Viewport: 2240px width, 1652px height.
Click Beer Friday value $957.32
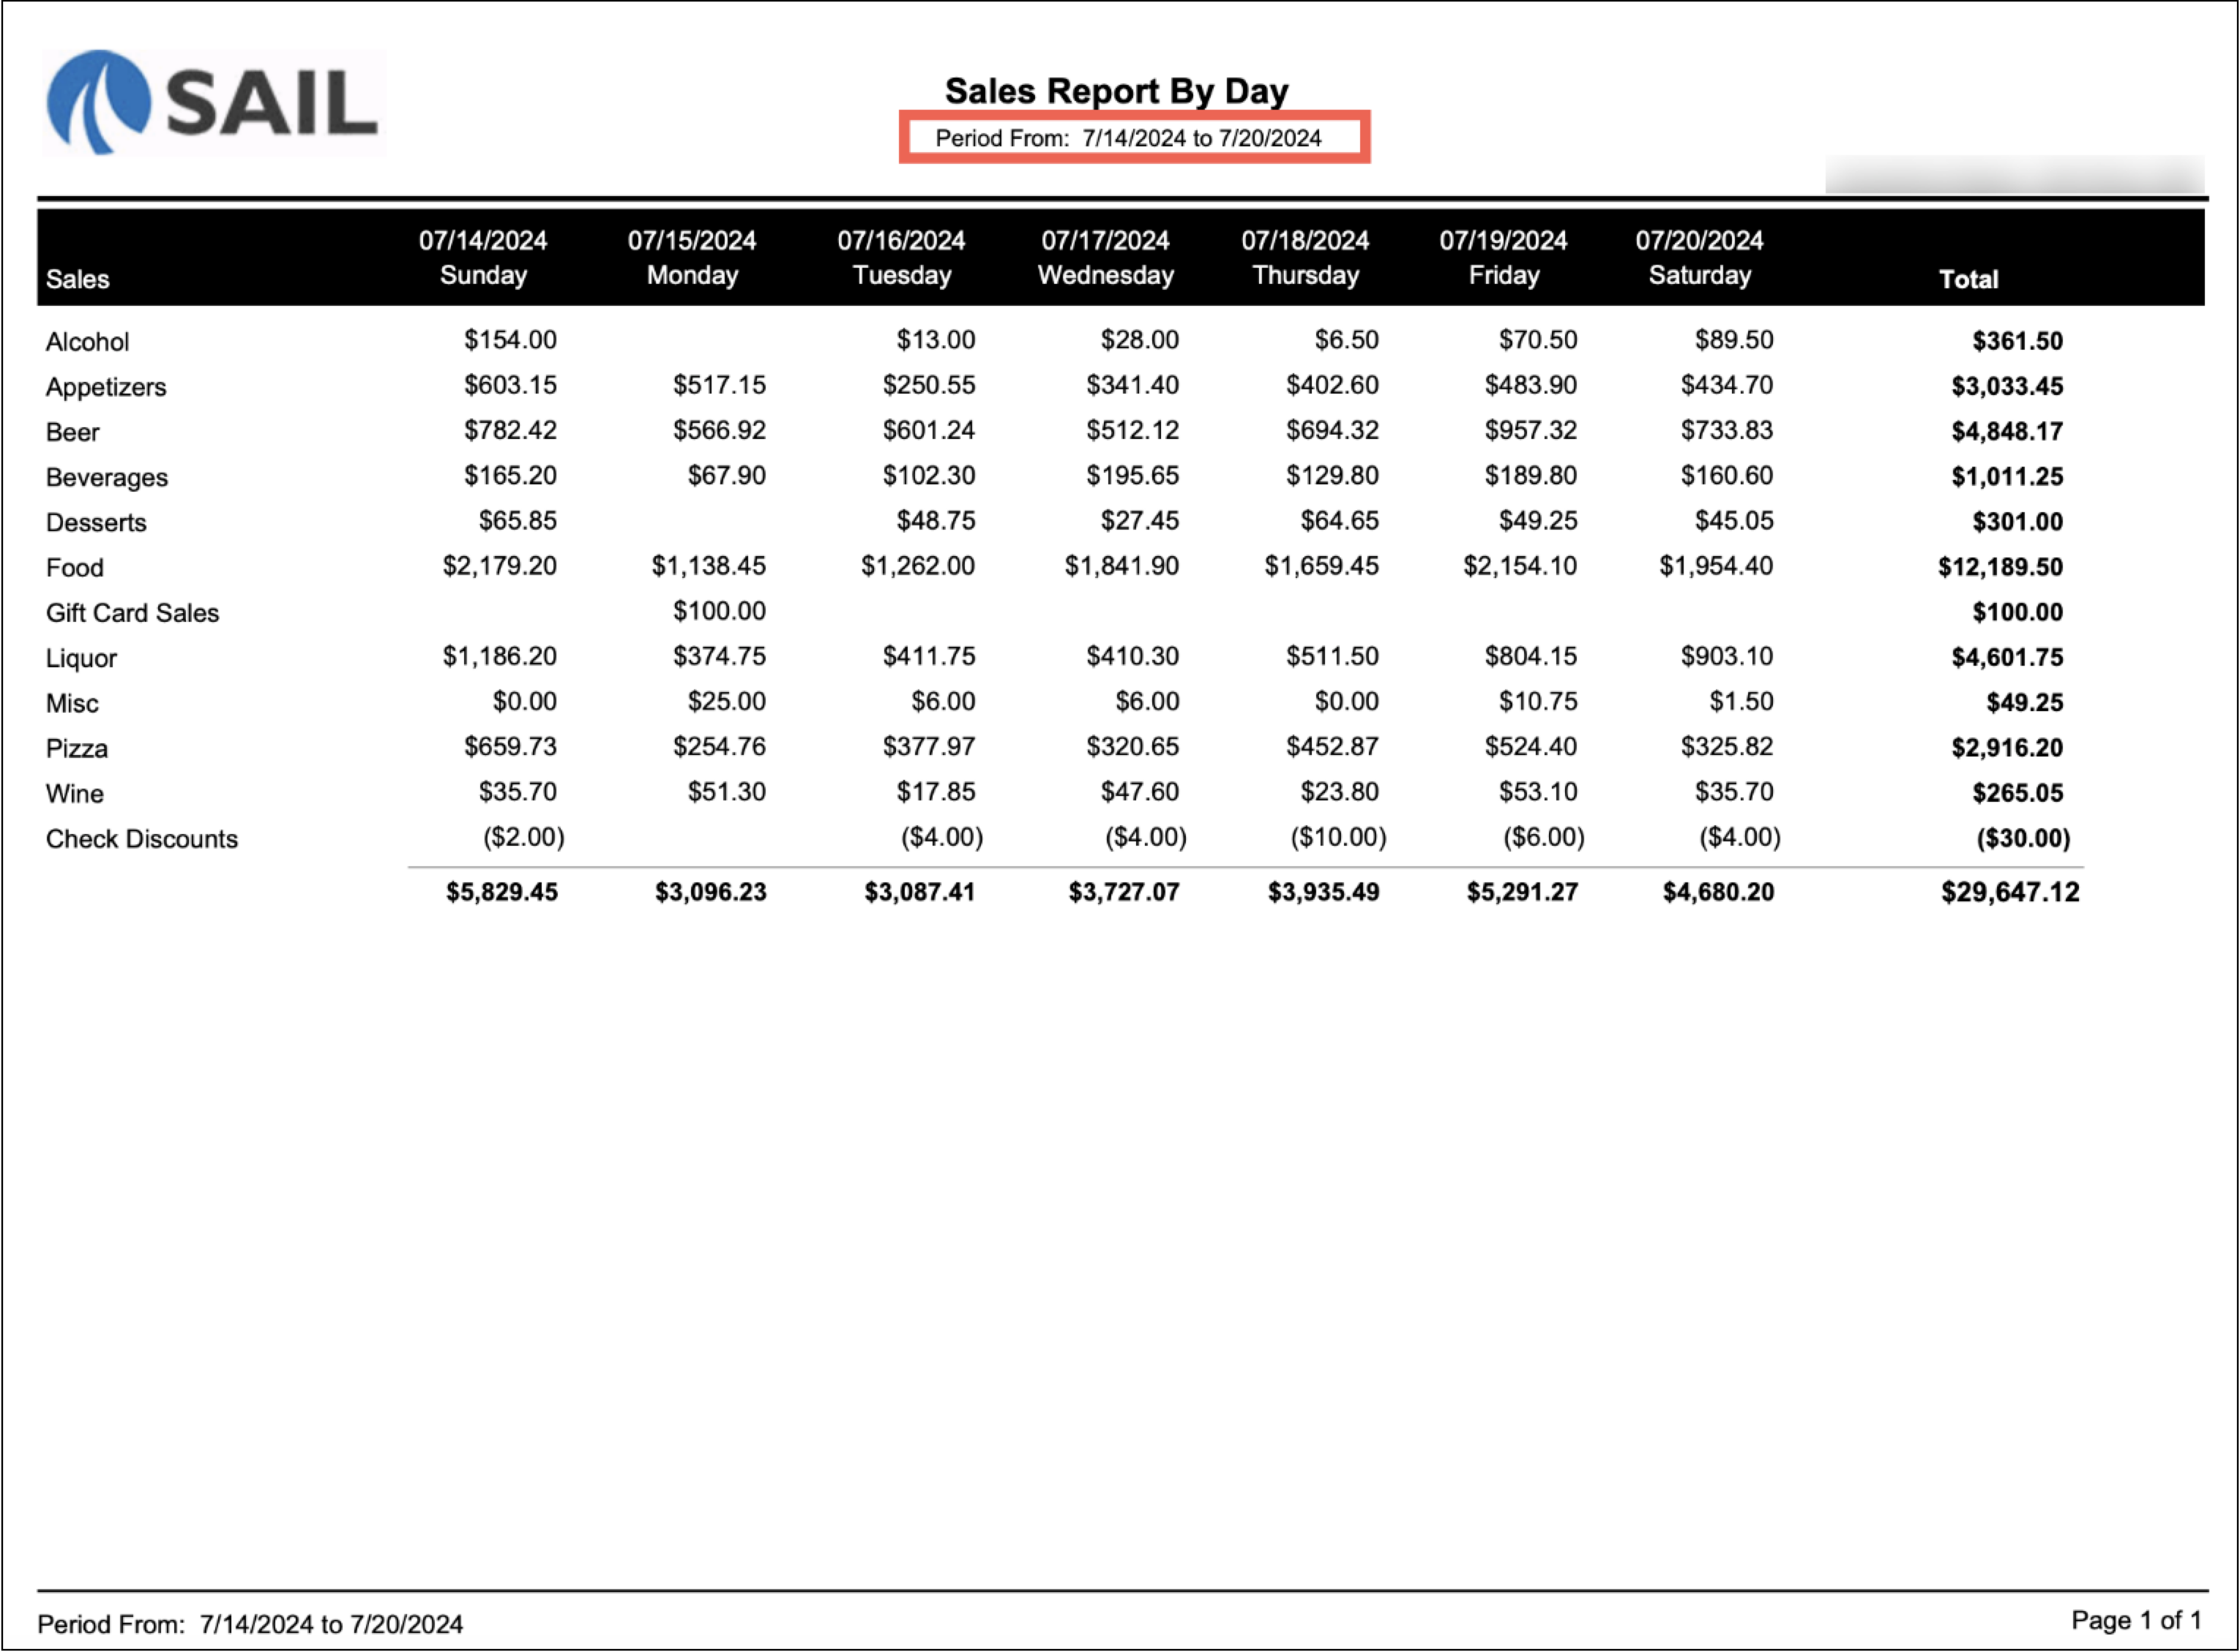[x=1531, y=430]
